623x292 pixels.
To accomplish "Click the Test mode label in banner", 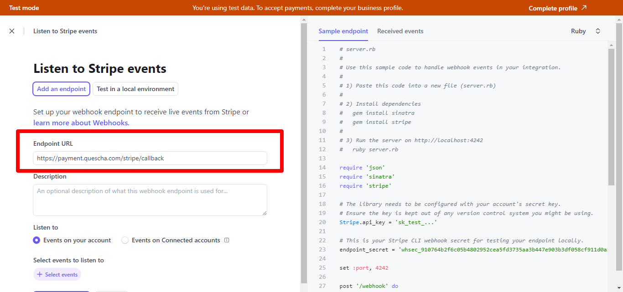I will click(x=24, y=8).
